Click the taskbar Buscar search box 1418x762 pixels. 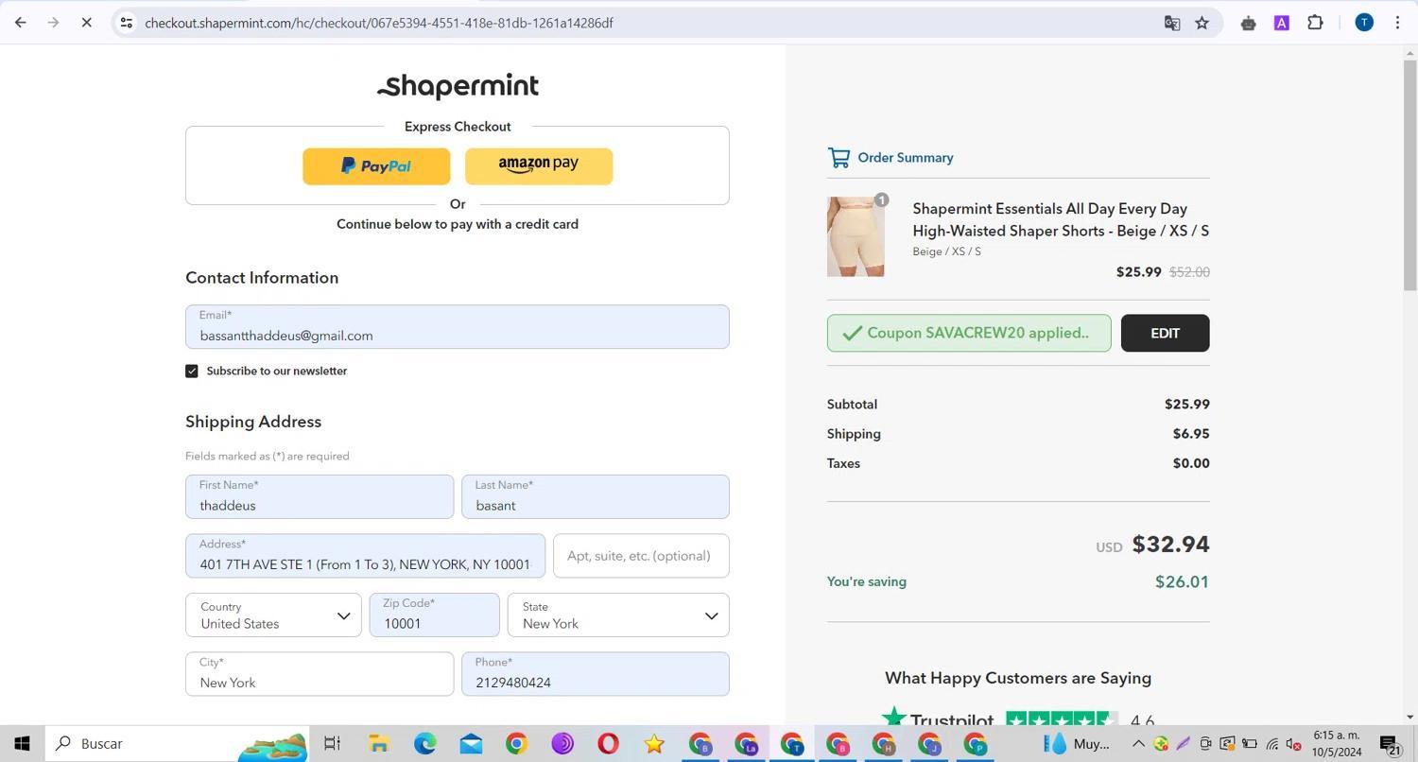(x=179, y=744)
